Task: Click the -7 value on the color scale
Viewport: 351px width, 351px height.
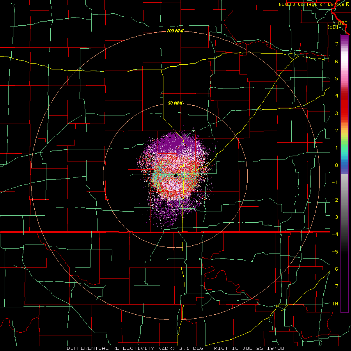Action: 335,286
